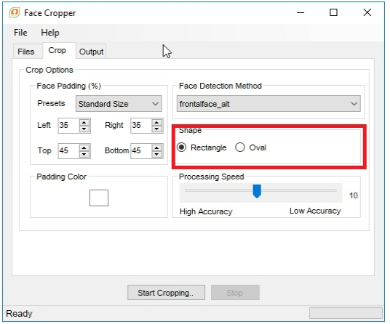Switch to the Files tab
Viewport: 390px width, 324px height.
(x=26, y=52)
